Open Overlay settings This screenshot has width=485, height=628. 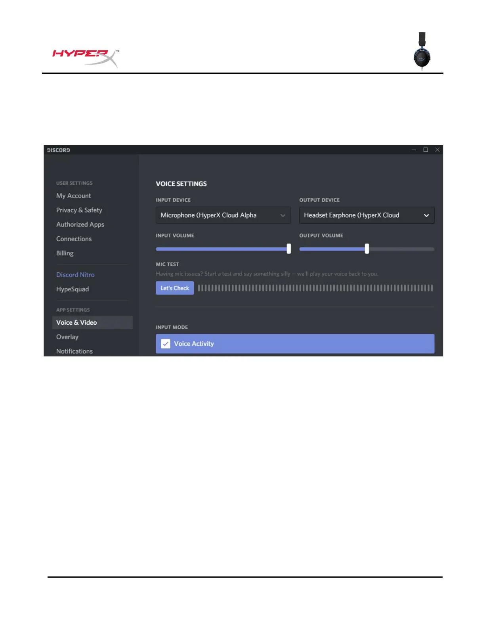tap(67, 337)
